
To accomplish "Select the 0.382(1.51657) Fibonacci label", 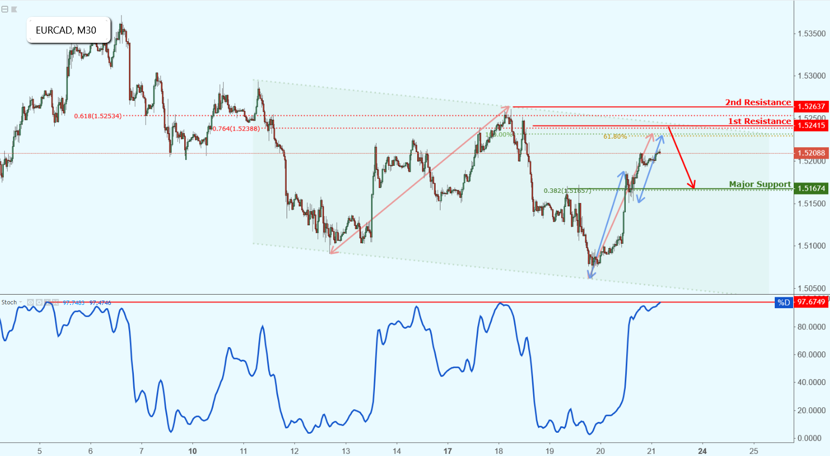I will [567, 191].
